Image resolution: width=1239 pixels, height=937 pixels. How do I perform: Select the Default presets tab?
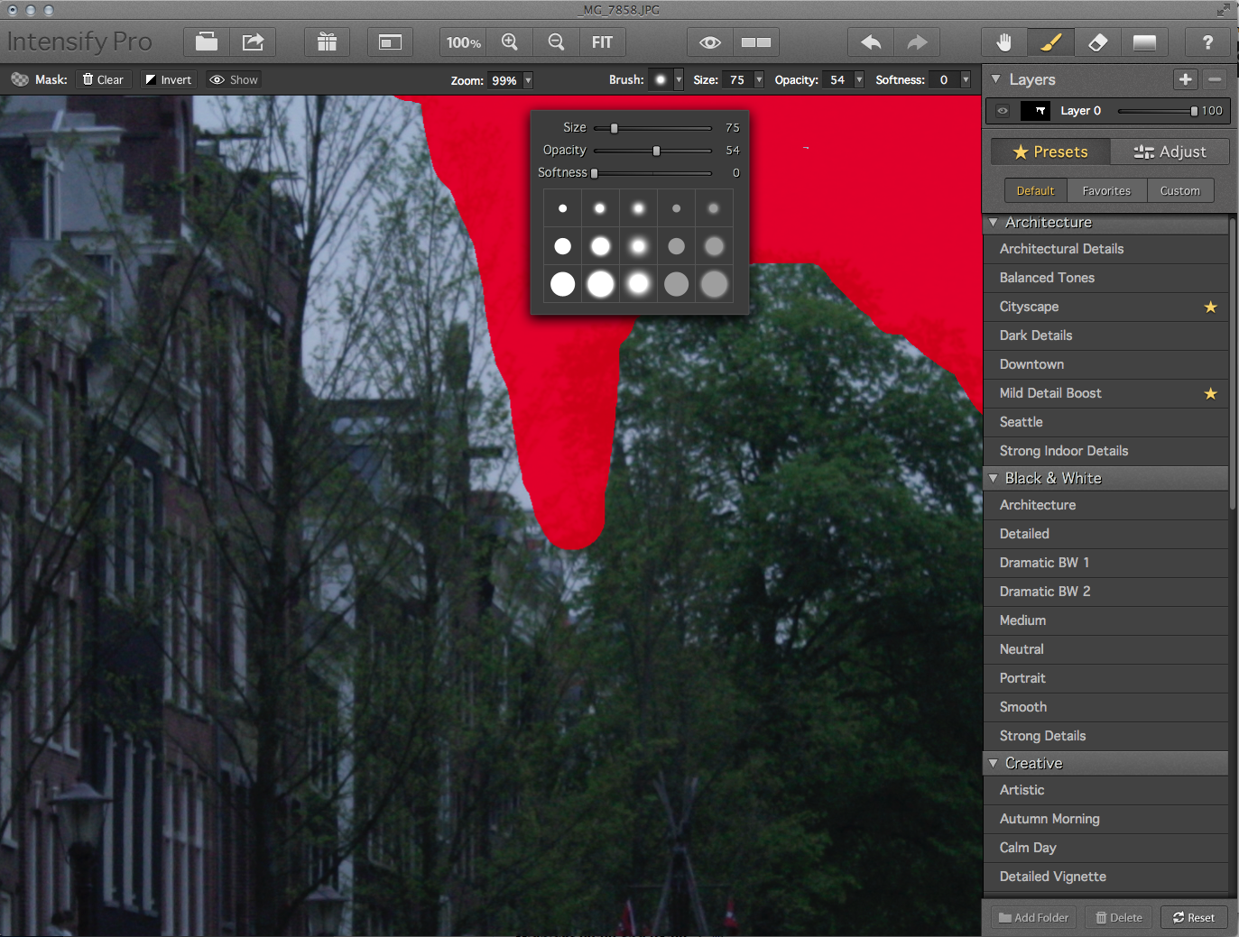pyautogui.click(x=1035, y=190)
